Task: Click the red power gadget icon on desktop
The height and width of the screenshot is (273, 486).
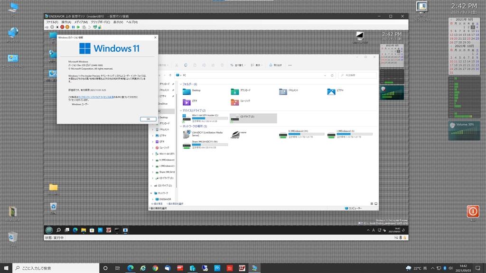Action: click(473, 211)
